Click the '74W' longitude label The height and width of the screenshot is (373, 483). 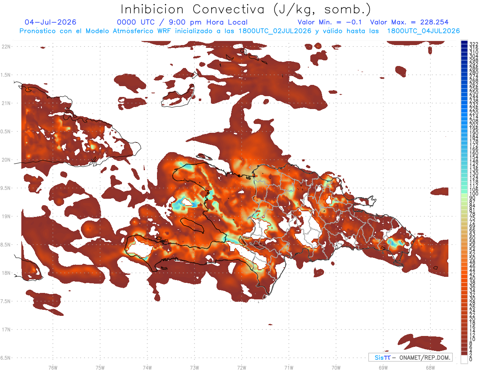pos(147,368)
